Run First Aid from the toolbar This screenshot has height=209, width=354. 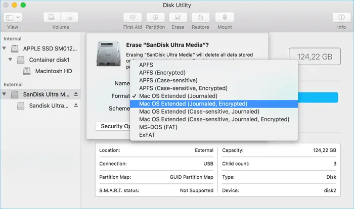132,17
